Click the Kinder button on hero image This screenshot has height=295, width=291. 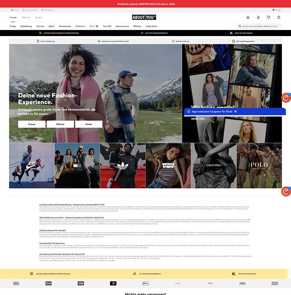(x=89, y=124)
